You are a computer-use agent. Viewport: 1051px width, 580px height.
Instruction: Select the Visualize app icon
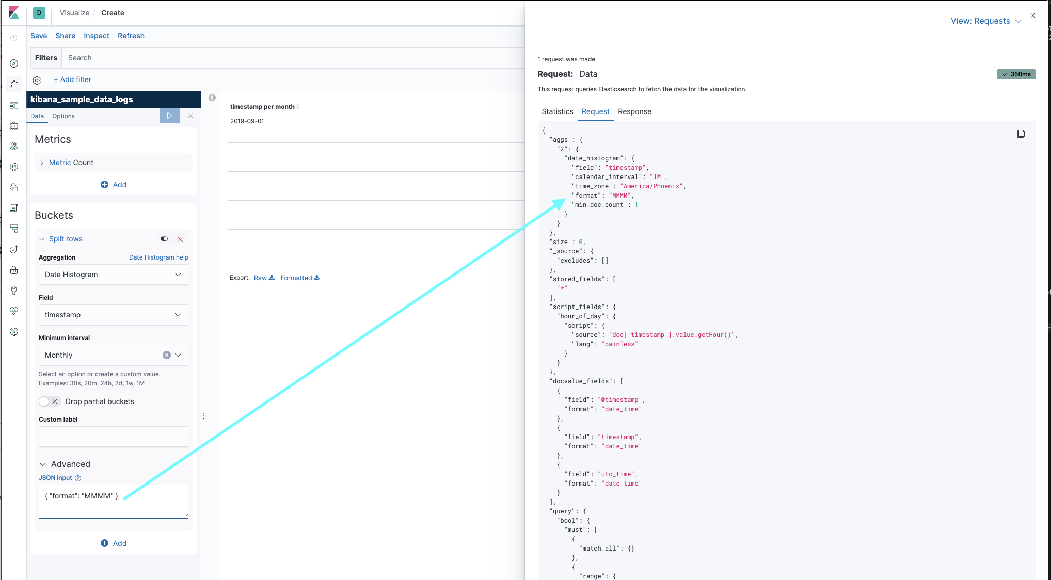pos(14,84)
